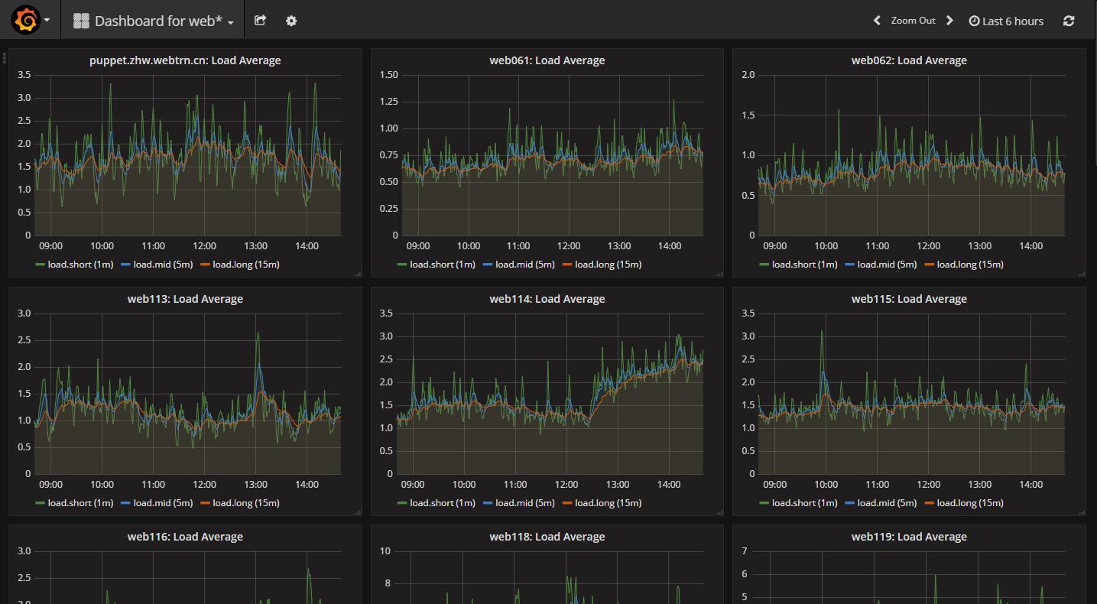Shift time range back with left chevron
Screen dimensions: 1097x604
pos(877,21)
